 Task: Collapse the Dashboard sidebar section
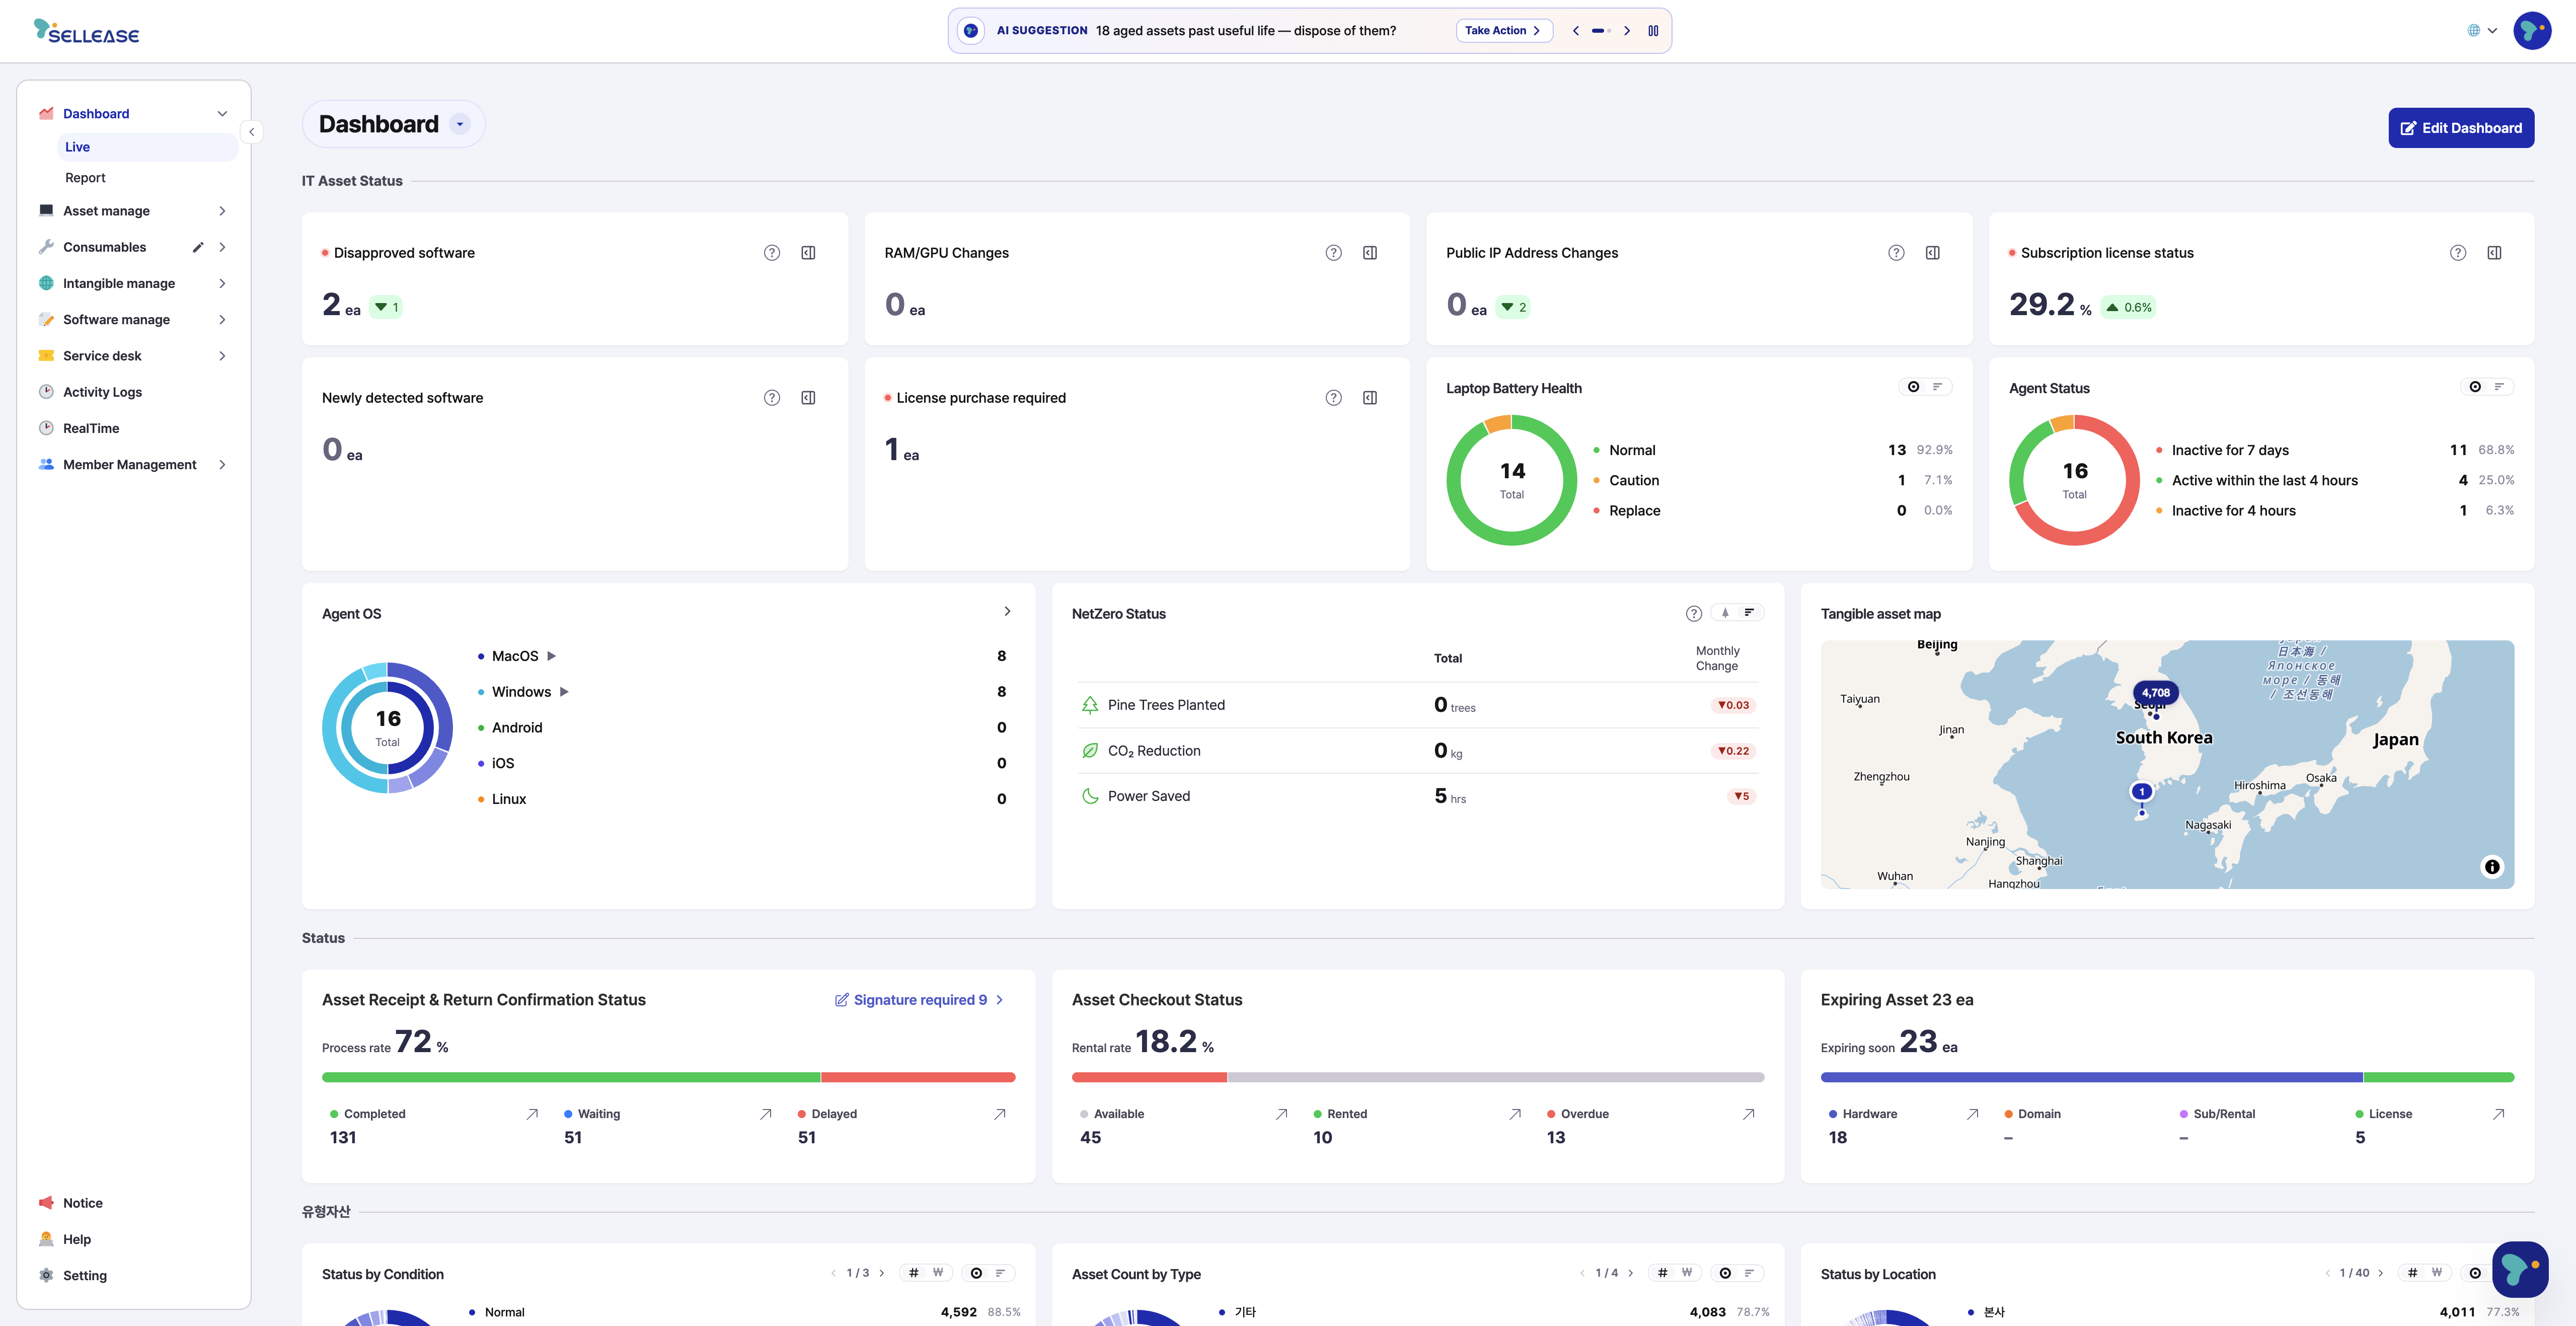222,114
